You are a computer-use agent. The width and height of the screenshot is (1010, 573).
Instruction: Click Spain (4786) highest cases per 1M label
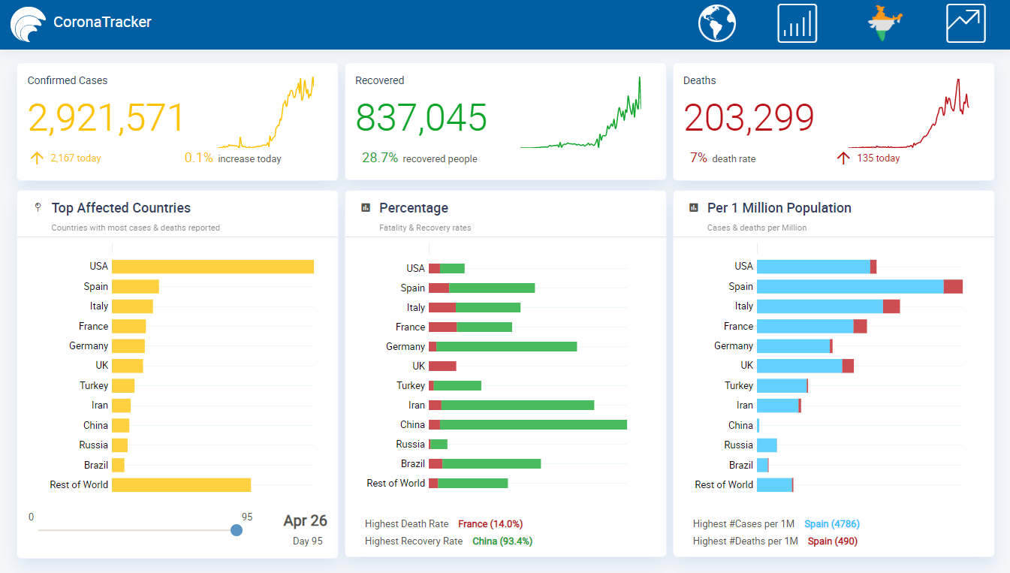tap(832, 524)
